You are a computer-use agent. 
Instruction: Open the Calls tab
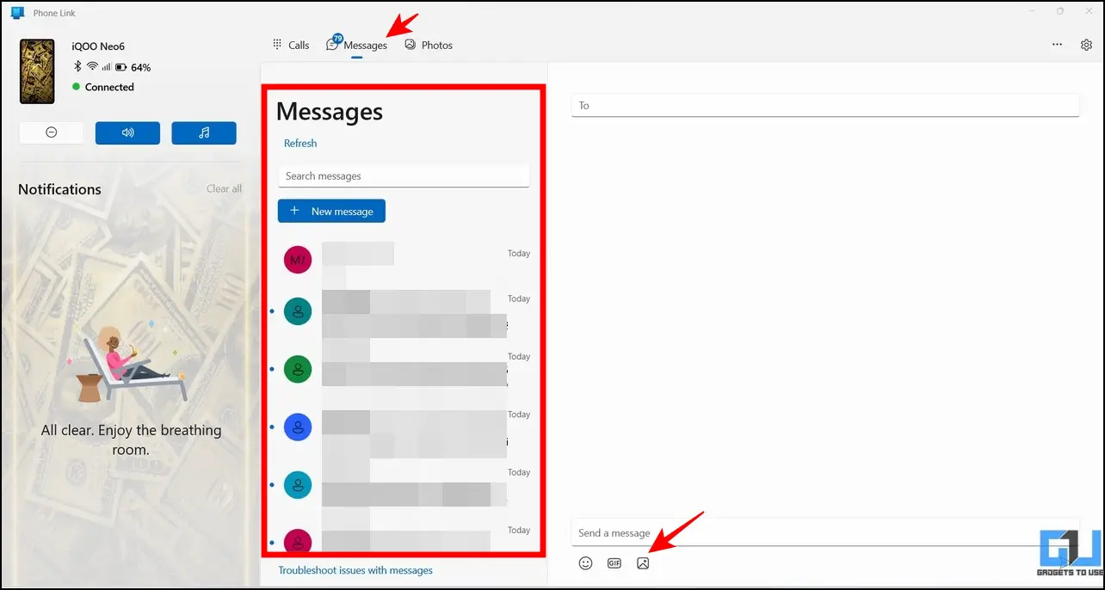(x=291, y=45)
